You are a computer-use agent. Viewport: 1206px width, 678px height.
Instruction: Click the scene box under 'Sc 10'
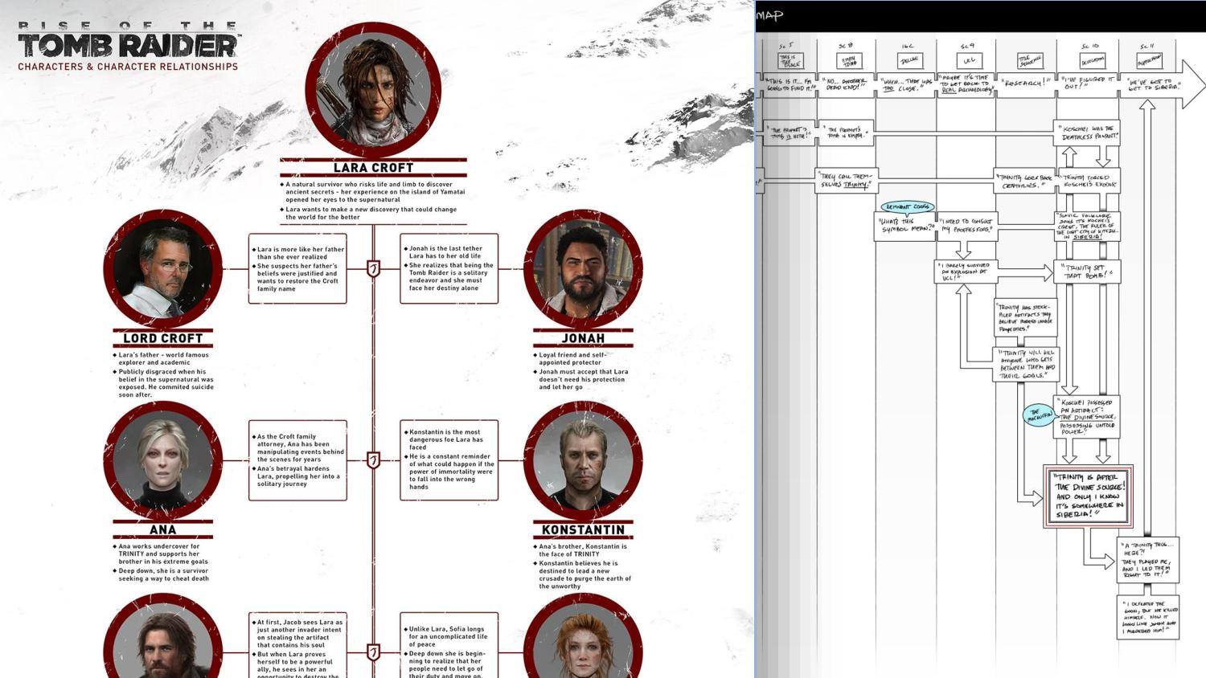pyautogui.click(x=1093, y=61)
